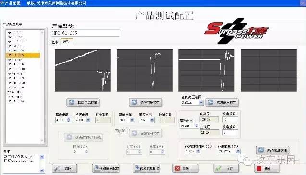306x175 pixels.
Task: Step the primary current (初级电流) 4.08 spinner
Action: tap(88, 120)
